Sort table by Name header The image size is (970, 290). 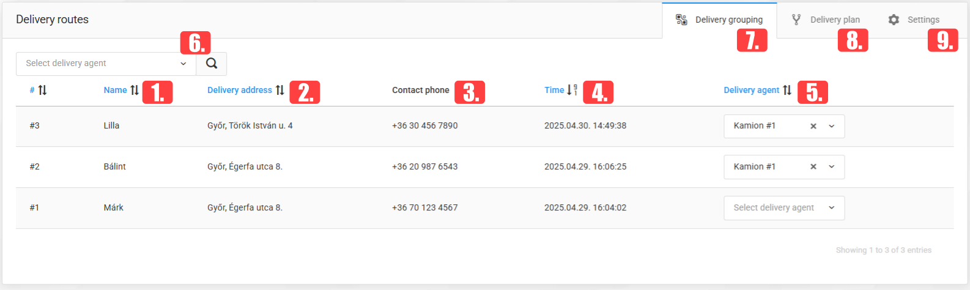point(115,90)
